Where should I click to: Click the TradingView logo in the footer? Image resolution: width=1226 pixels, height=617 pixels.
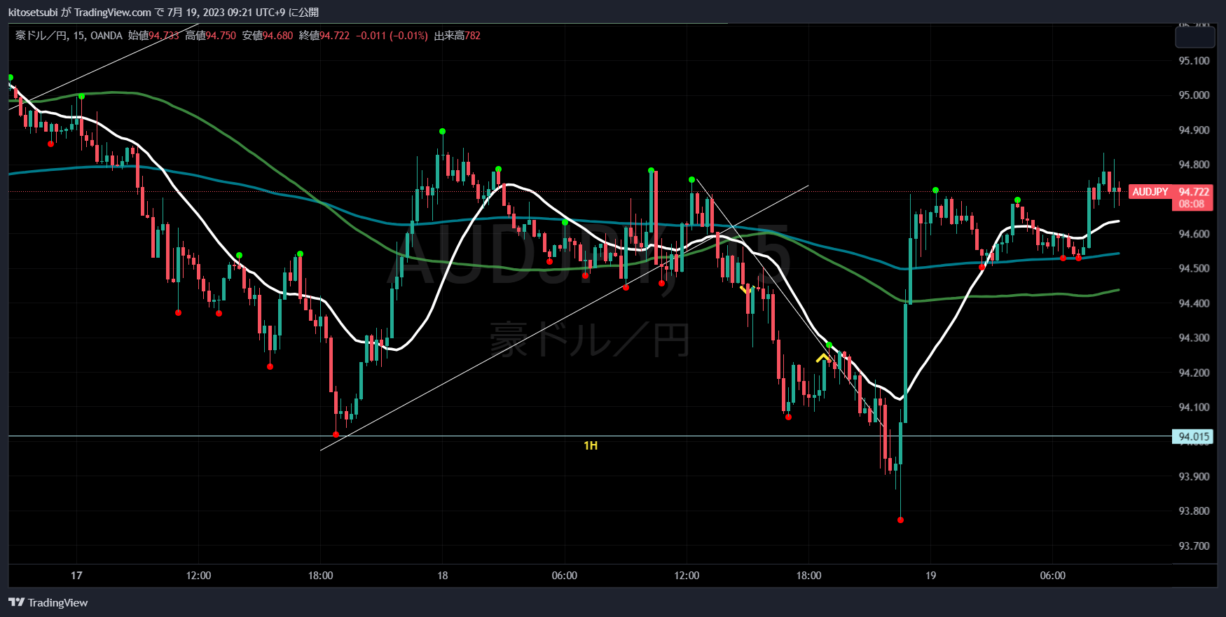tap(48, 602)
